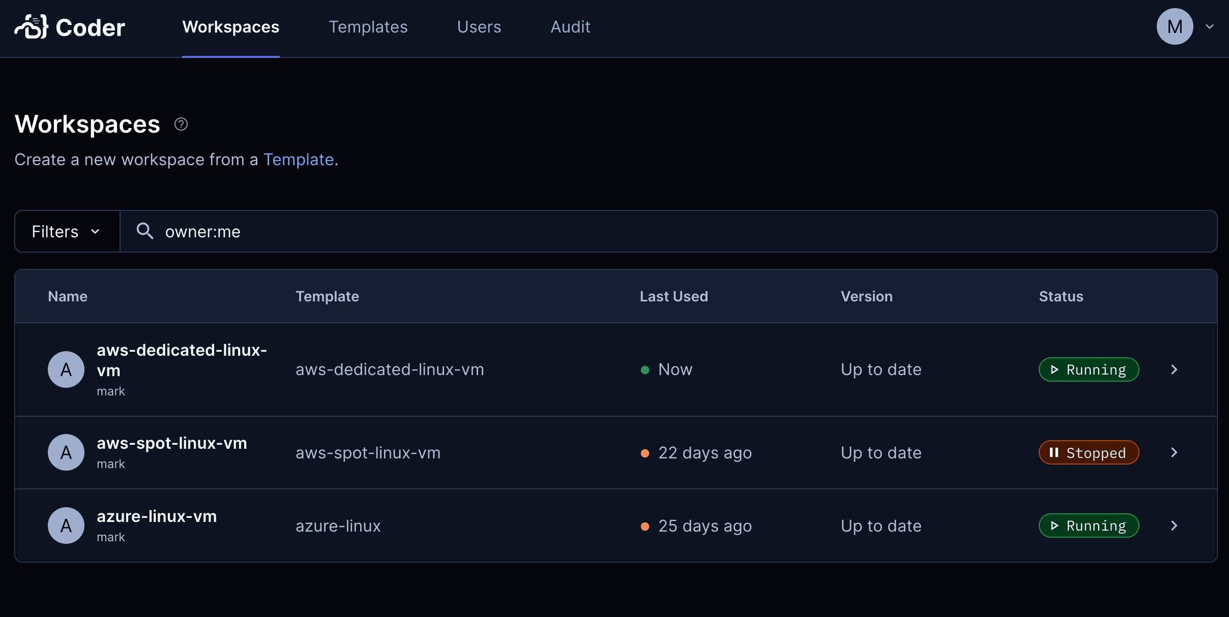Click the azure-linux template cell
This screenshot has width=1229, height=617.
(x=338, y=526)
